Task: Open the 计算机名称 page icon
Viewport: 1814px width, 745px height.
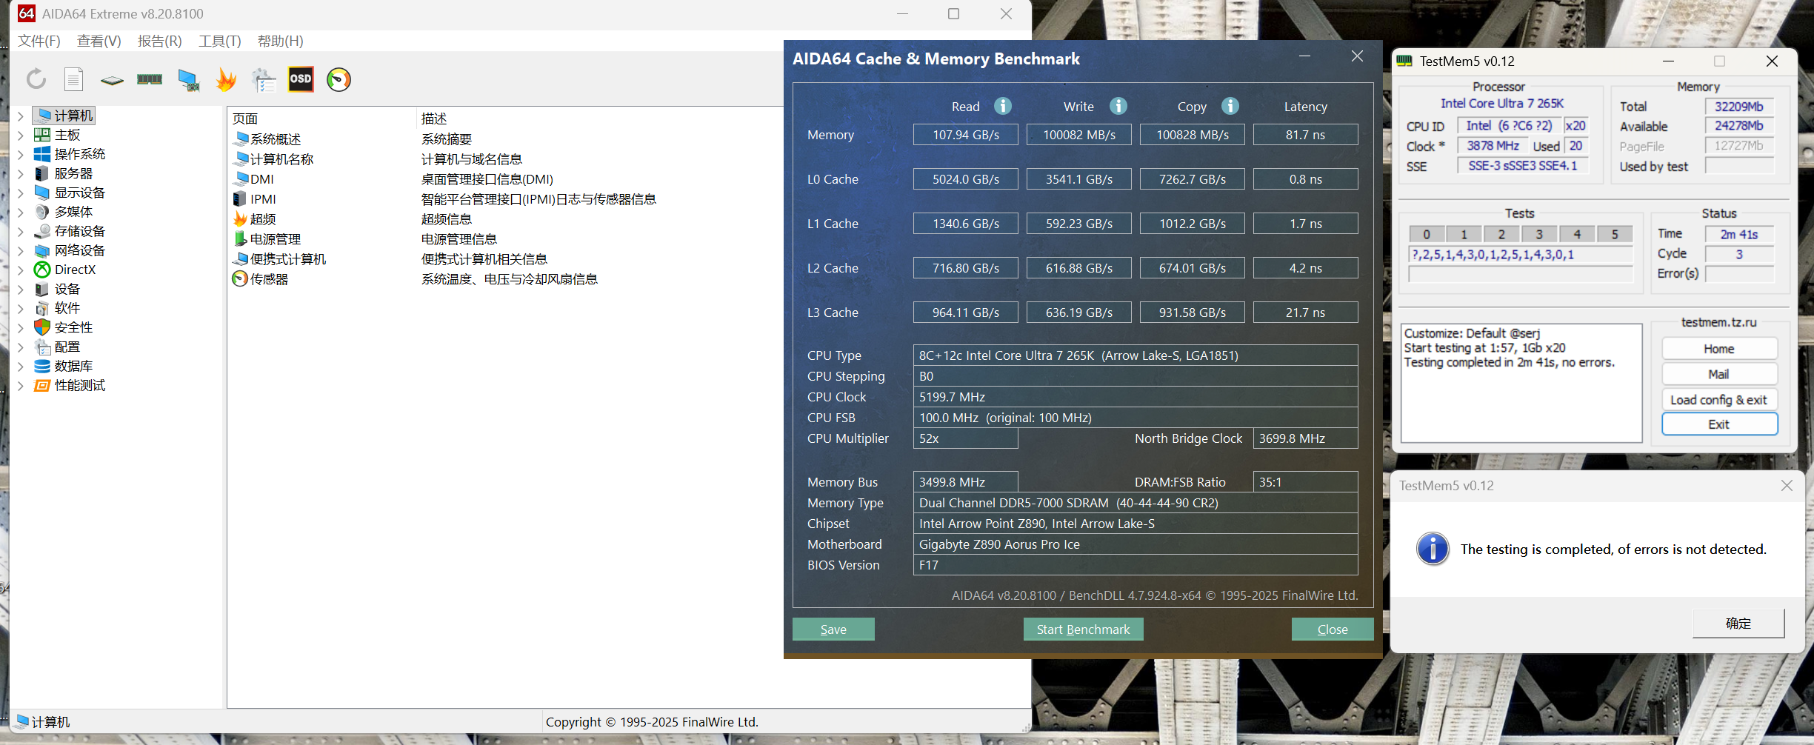Action: pyautogui.click(x=241, y=158)
